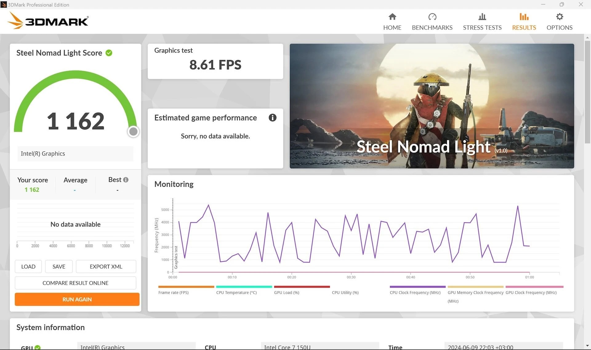Toggle Frame rate (FPS) legend series
Viewport: 591px width, 350px height.
click(x=173, y=292)
